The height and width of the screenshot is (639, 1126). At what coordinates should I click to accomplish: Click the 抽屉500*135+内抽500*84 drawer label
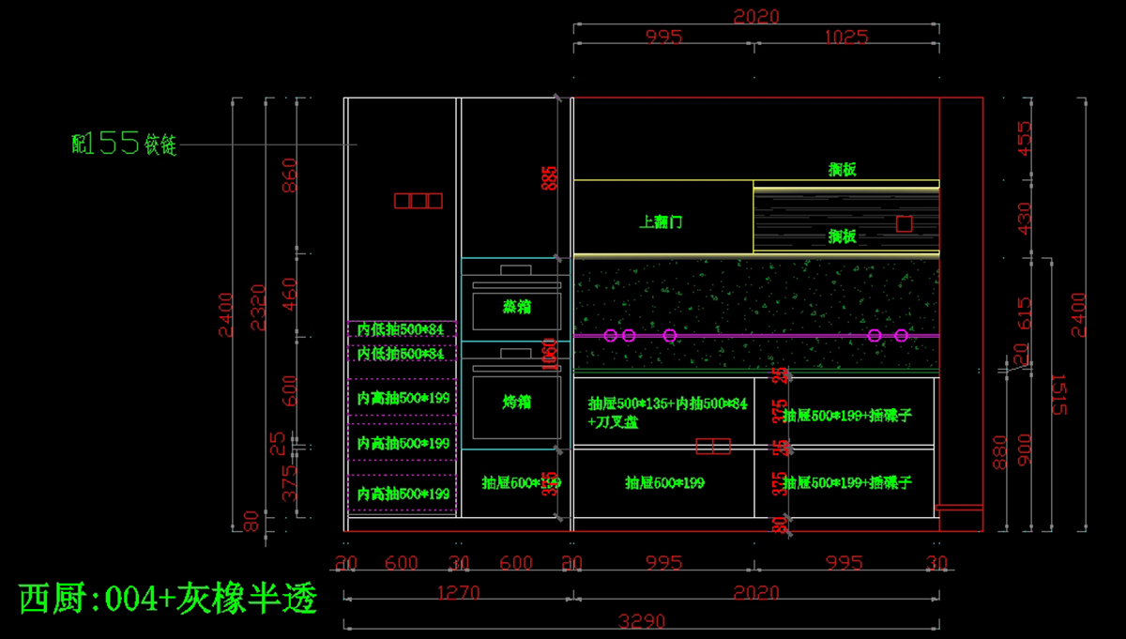[x=667, y=404]
